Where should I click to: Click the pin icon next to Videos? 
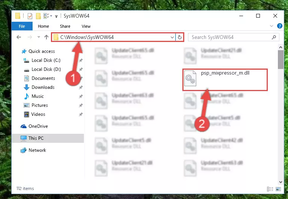pyautogui.click(x=81, y=114)
